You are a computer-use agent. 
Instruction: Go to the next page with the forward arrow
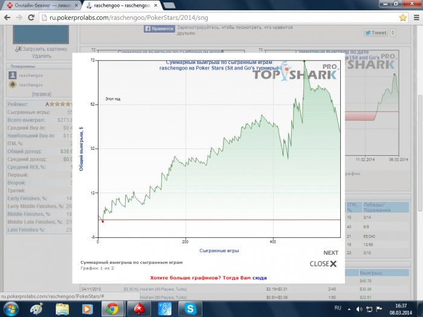click(x=19, y=18)
